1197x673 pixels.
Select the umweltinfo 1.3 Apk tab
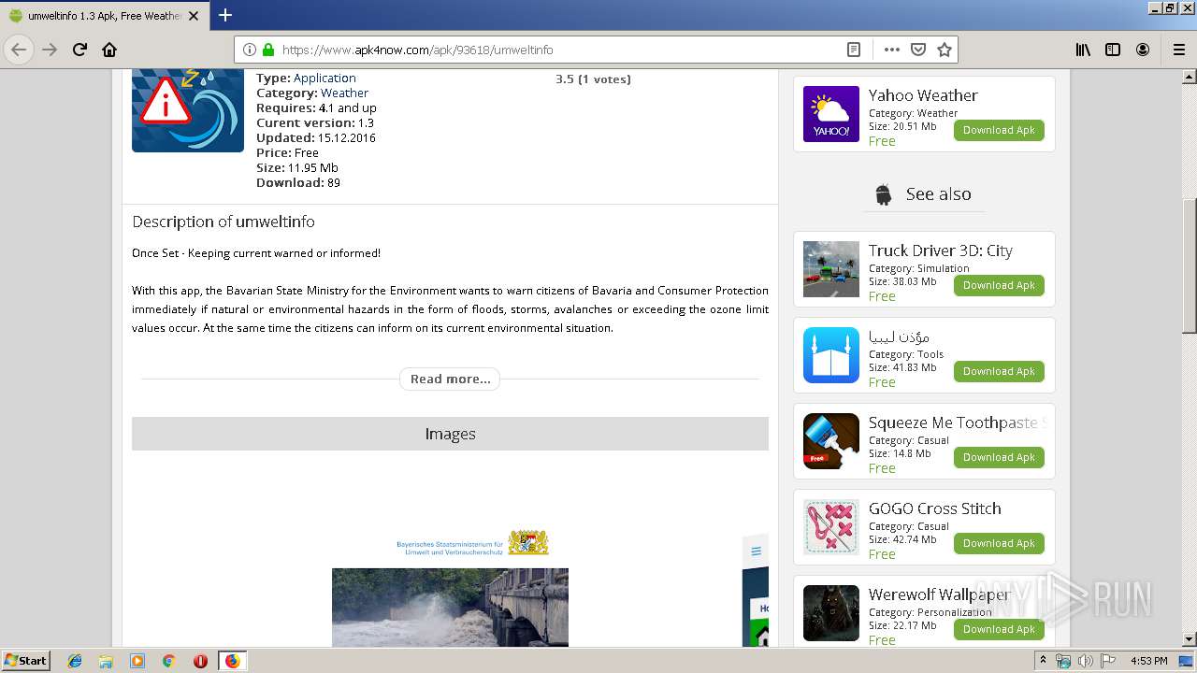[105, 16]
